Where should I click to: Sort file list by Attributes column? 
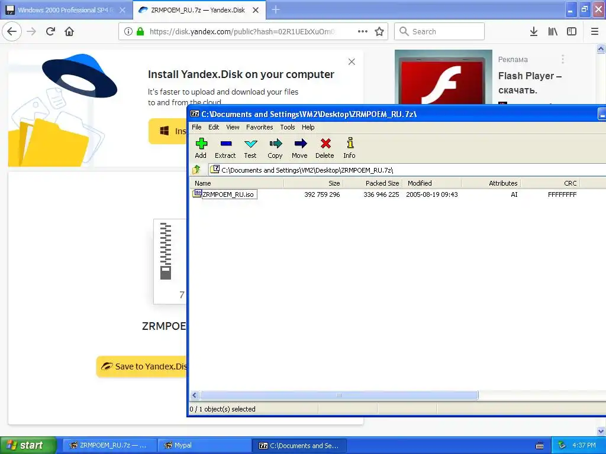491,183
